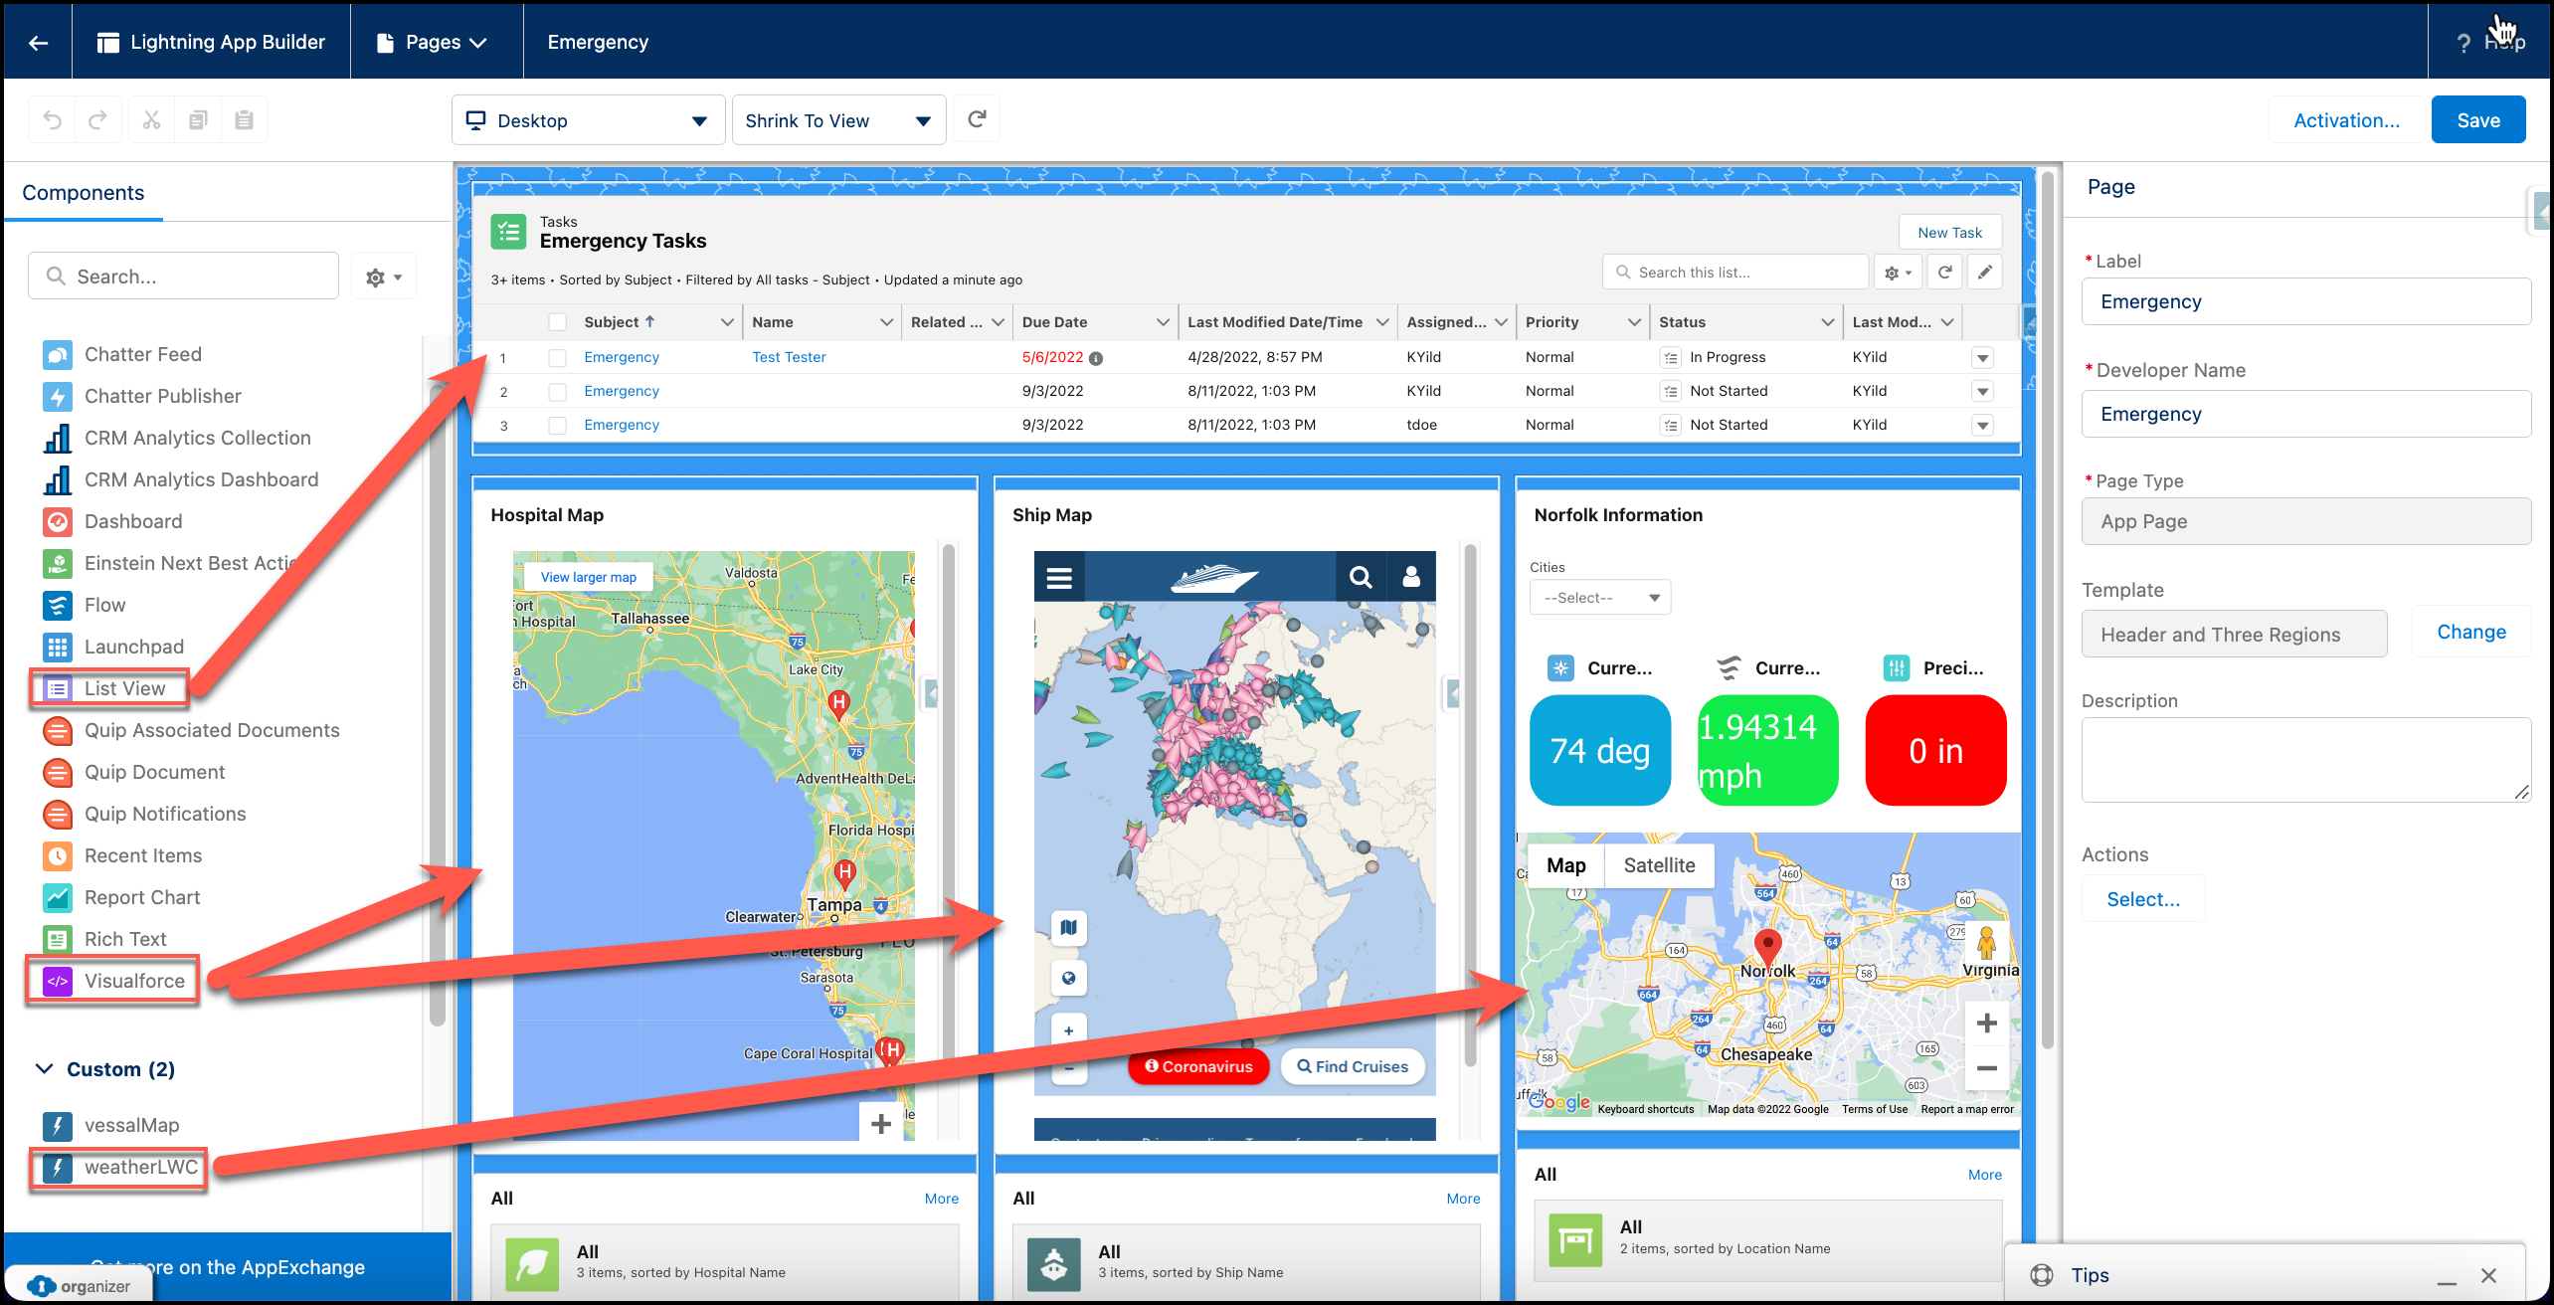
Task: Collapse the Custom (2) section
Action: pyautogui.click(x=104, y=1069)
